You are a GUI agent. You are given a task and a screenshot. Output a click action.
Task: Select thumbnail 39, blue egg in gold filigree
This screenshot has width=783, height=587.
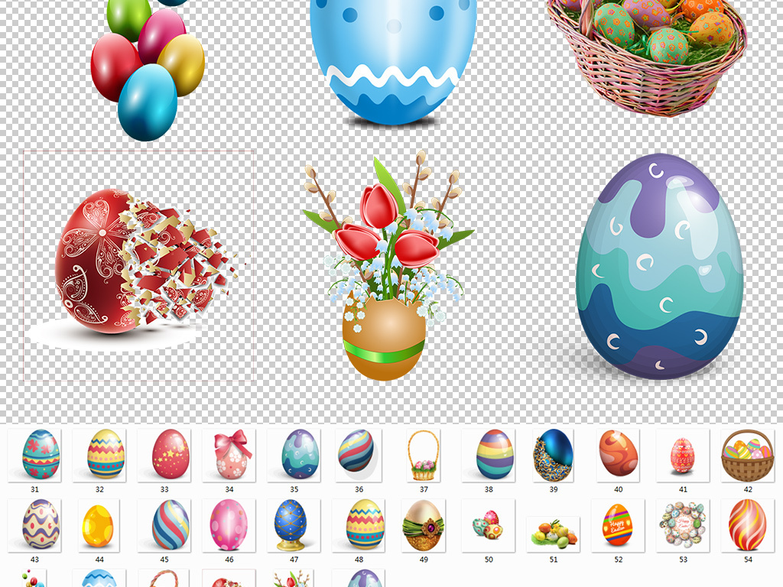[x=553, y=454]
